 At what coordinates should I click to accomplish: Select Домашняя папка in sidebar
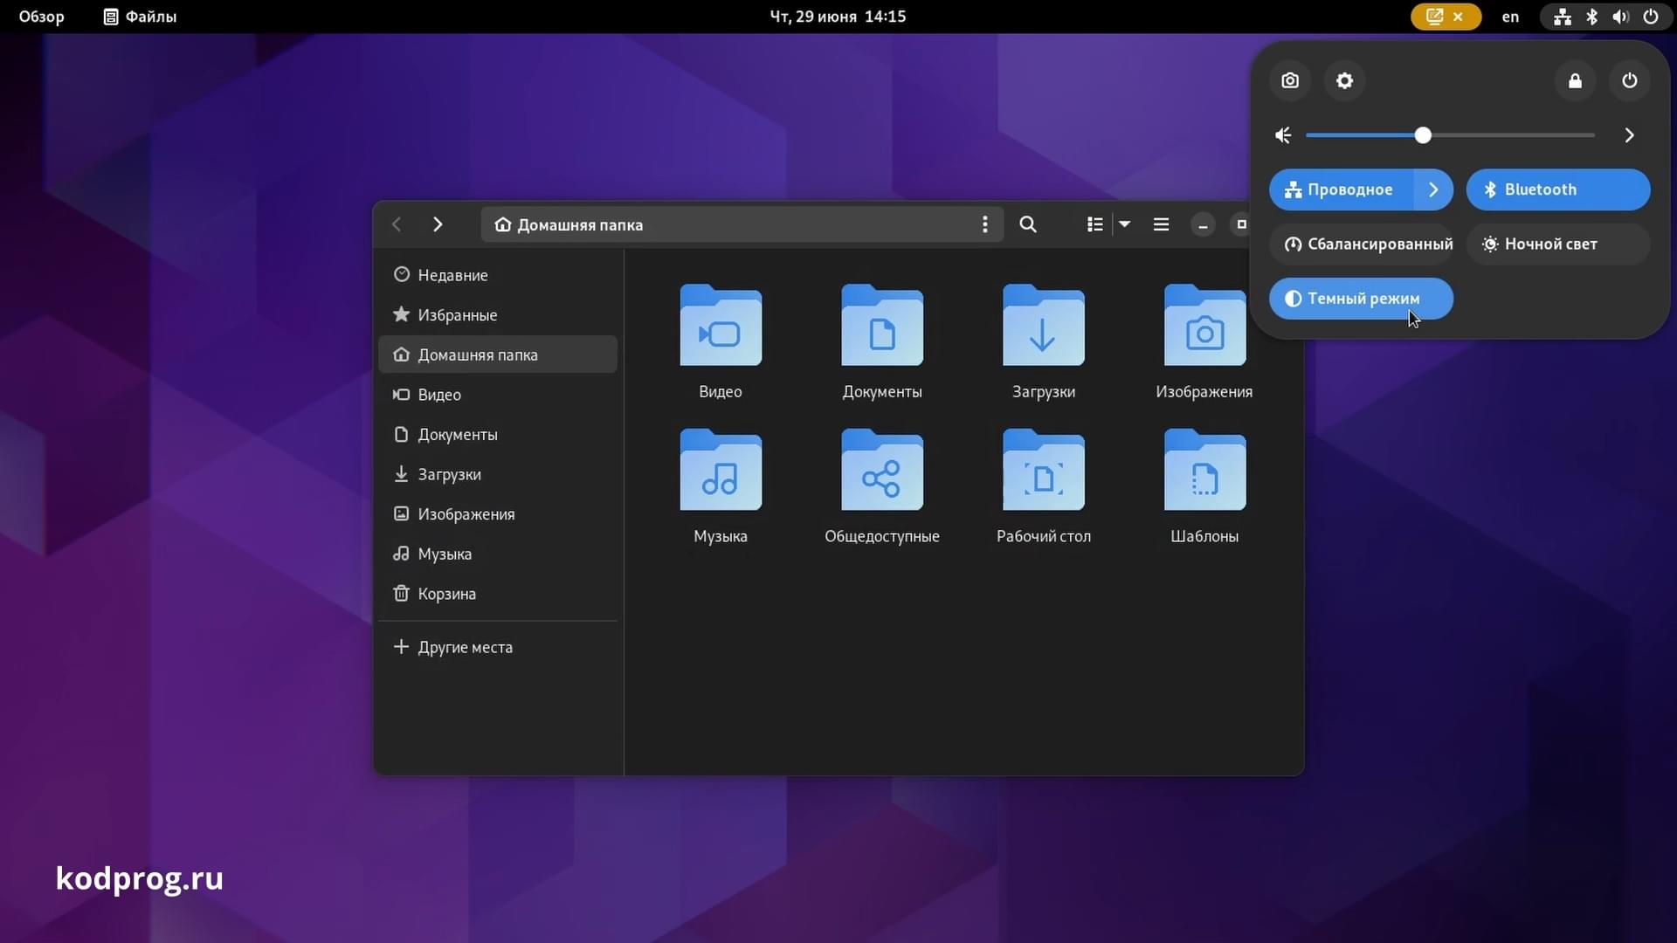(x=498, y=354)
